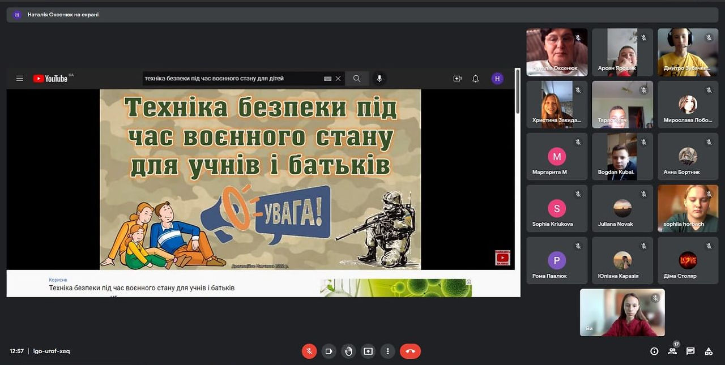Show the participants list
This screenshot has height=365, width=725.
(x=672, y=351)
